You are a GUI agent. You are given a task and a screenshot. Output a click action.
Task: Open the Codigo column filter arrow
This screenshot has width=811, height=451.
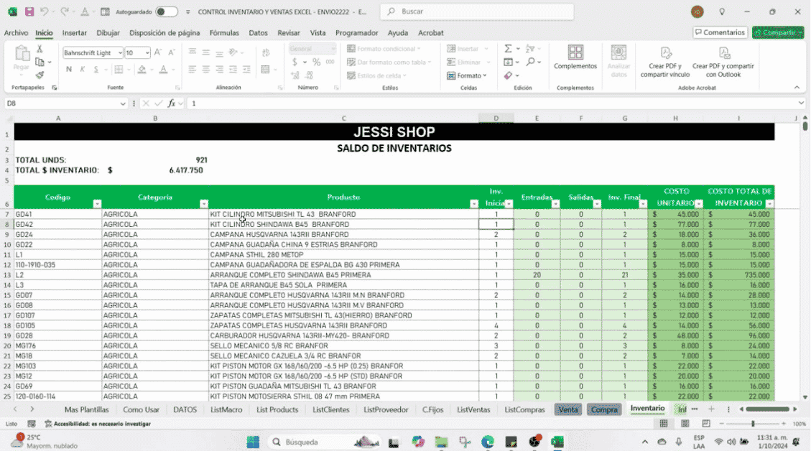pos(97,204)
